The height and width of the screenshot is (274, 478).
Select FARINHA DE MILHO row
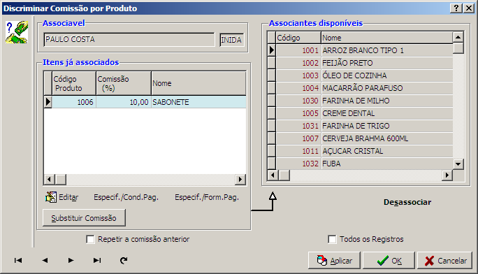click(x=360, y=101)
